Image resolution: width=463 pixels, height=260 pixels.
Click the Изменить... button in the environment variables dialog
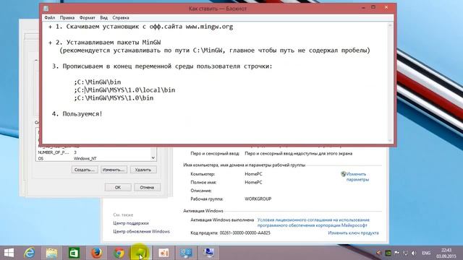[x=114, y=170]
